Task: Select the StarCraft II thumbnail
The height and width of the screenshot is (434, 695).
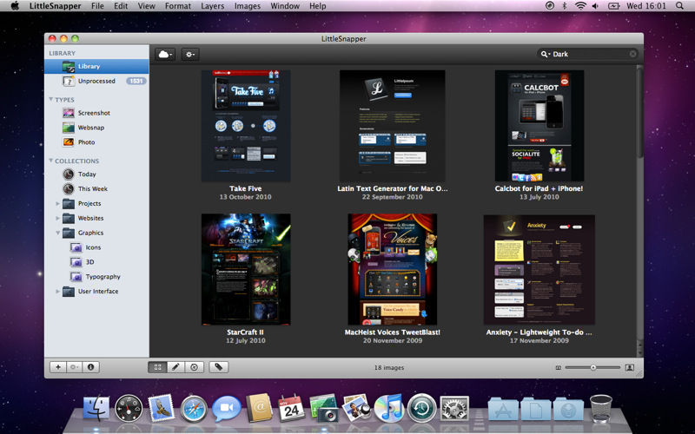Action: tap(246, 269)
